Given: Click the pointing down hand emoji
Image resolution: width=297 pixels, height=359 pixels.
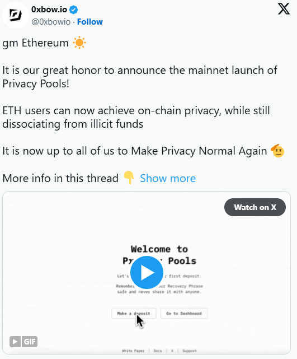Looking at the screenshot, I should coord(129,178).
